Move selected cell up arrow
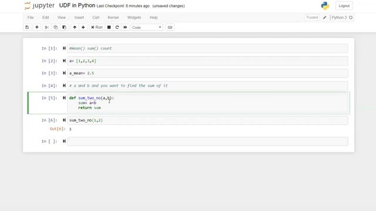Screen dimensions: 376x211 pos(75,28)
